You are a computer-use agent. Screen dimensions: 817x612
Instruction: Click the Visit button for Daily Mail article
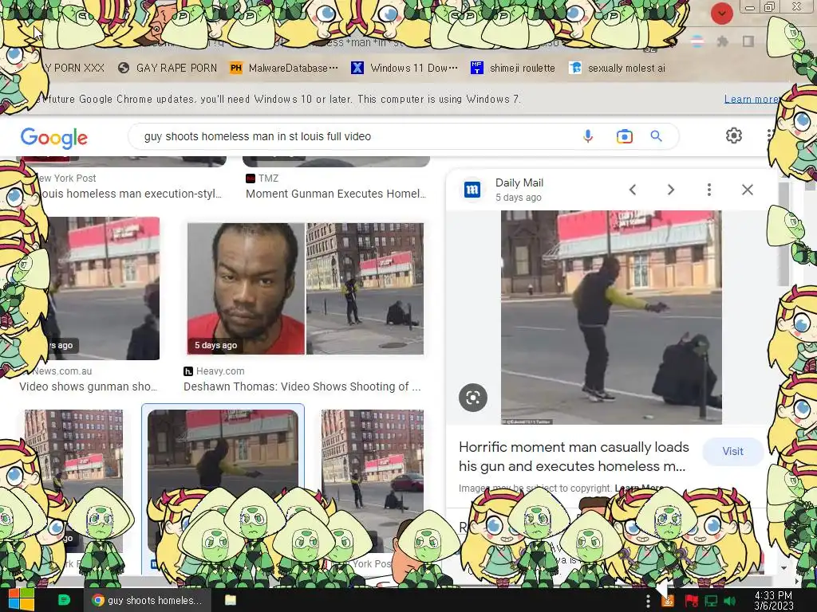tap(732, 451)
